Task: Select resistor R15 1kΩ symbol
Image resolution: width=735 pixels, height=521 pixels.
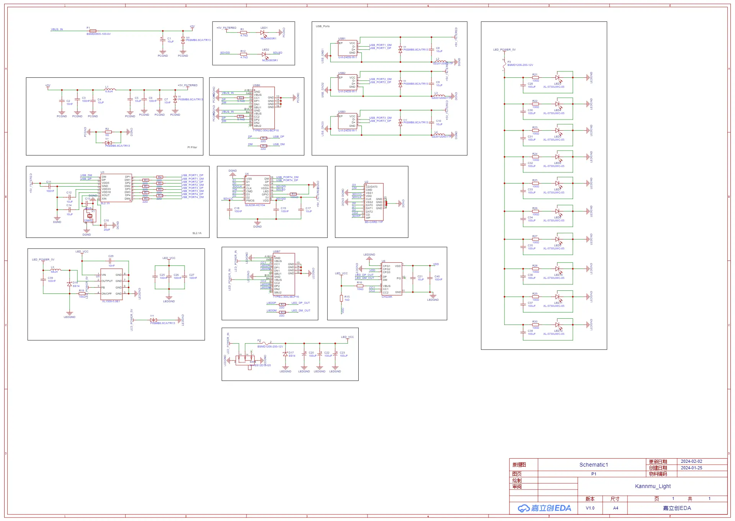Action: click(x=341, y=298)
